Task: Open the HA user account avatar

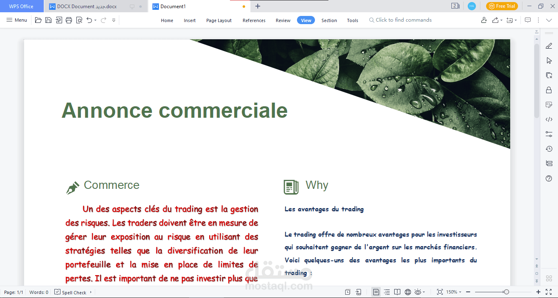Action: pyautogui.click(x=472, y=6)
